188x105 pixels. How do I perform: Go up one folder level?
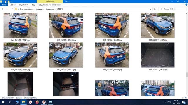[13, 9]
